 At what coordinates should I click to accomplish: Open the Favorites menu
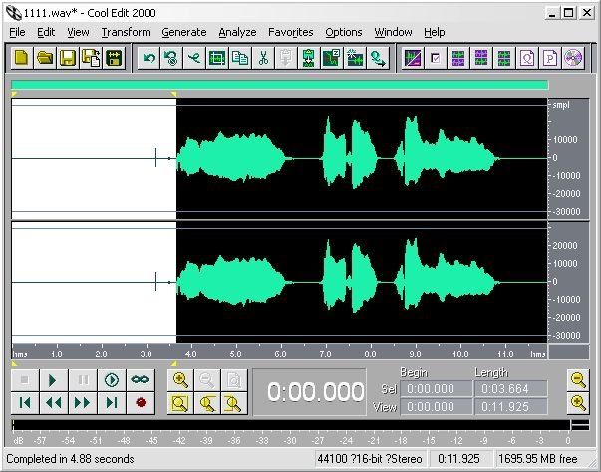pyautogui.click(x=291, y=32)
